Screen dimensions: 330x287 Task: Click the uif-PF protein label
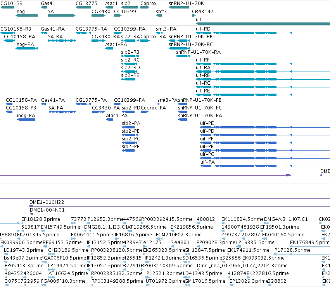(x=207, y=139)
